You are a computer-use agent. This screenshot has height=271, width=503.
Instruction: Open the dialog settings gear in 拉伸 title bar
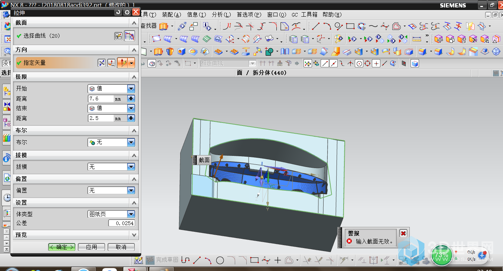point(127,12)
